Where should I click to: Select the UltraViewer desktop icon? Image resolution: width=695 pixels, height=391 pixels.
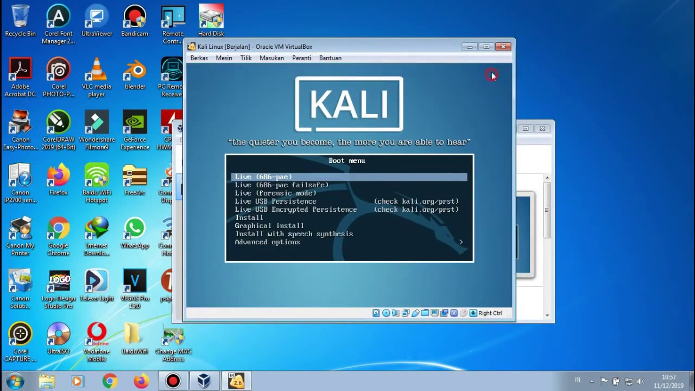tap(97, 21)
